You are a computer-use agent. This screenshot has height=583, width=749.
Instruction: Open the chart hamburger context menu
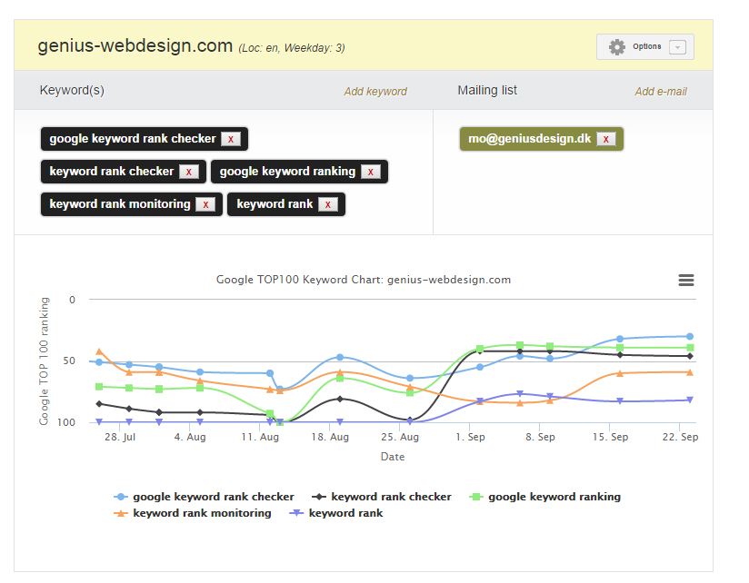click(x=686, y=280)
